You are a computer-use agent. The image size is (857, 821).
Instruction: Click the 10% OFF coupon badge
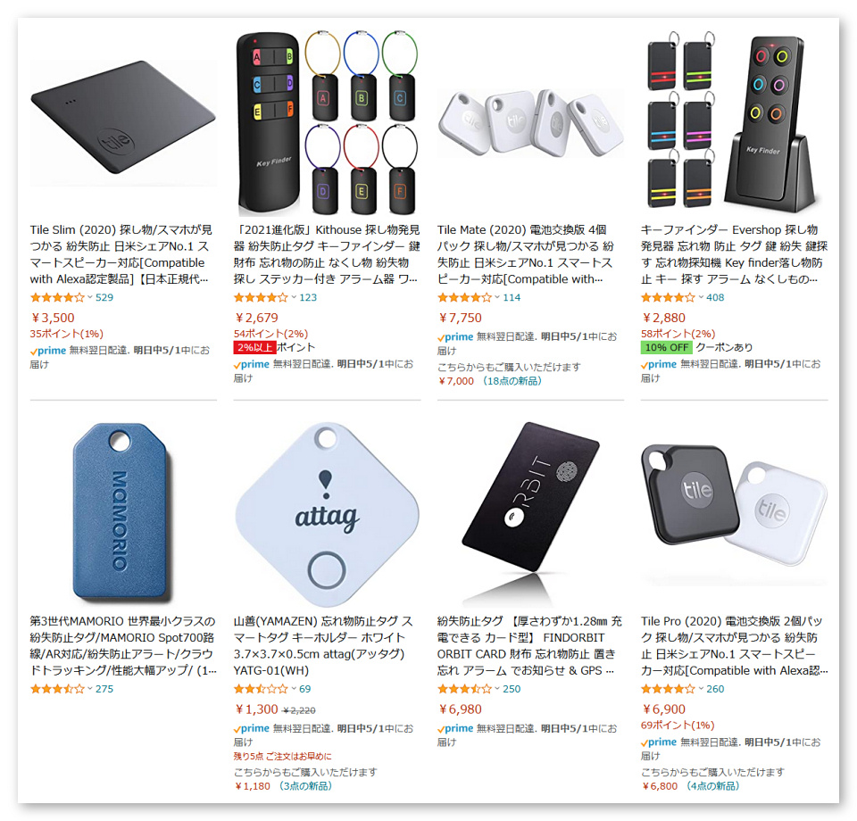click(x=666, y=347)
